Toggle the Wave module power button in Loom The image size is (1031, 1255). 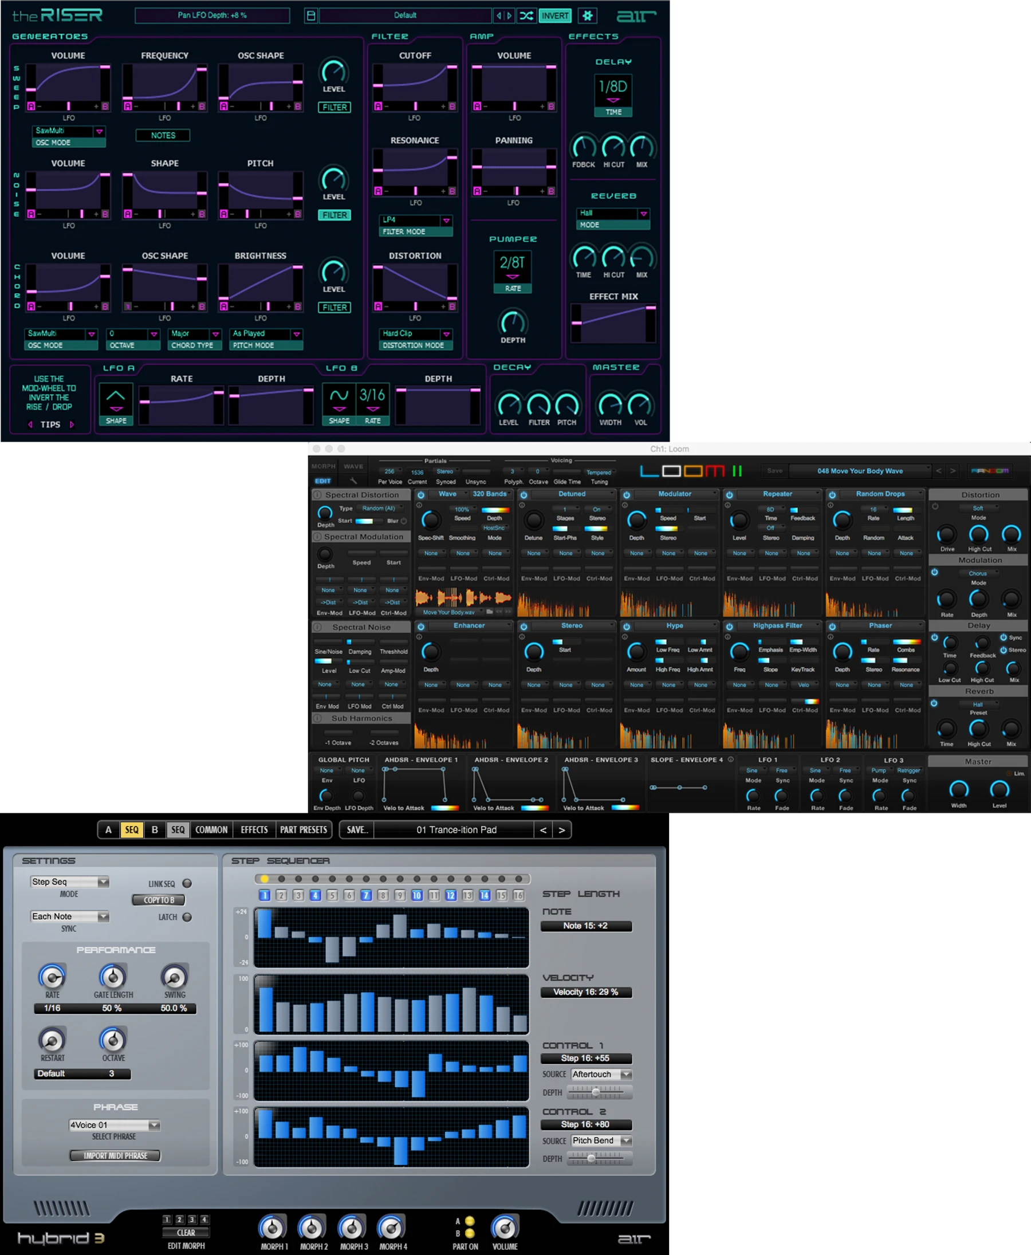pyautogui.click(x=421, y=495)
